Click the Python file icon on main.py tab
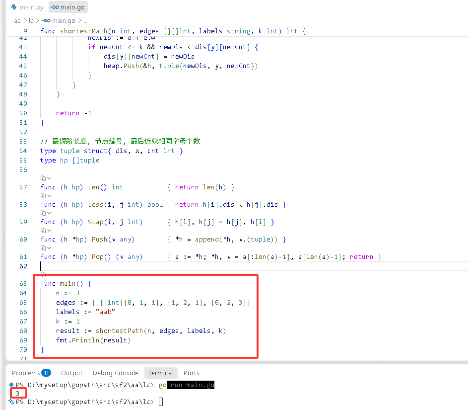468x410 pixels. point(14,7)
